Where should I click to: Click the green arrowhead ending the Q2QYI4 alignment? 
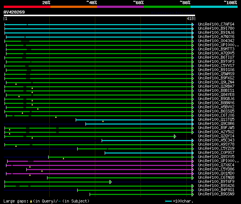pos(175,136)
